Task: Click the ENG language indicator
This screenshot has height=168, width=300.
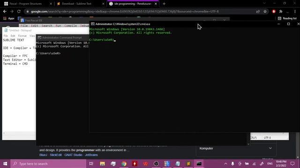Action: [270, 164]
